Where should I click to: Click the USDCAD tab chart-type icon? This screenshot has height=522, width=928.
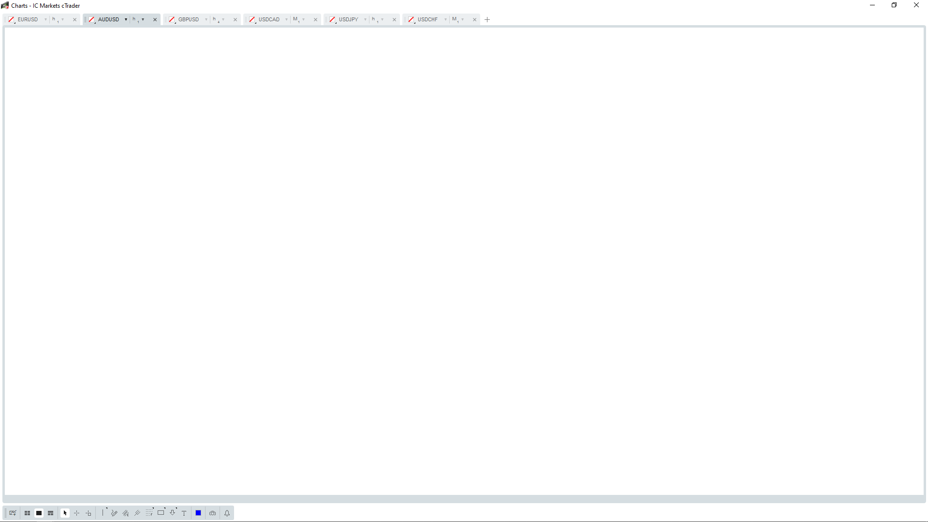(x=252, y=20)
